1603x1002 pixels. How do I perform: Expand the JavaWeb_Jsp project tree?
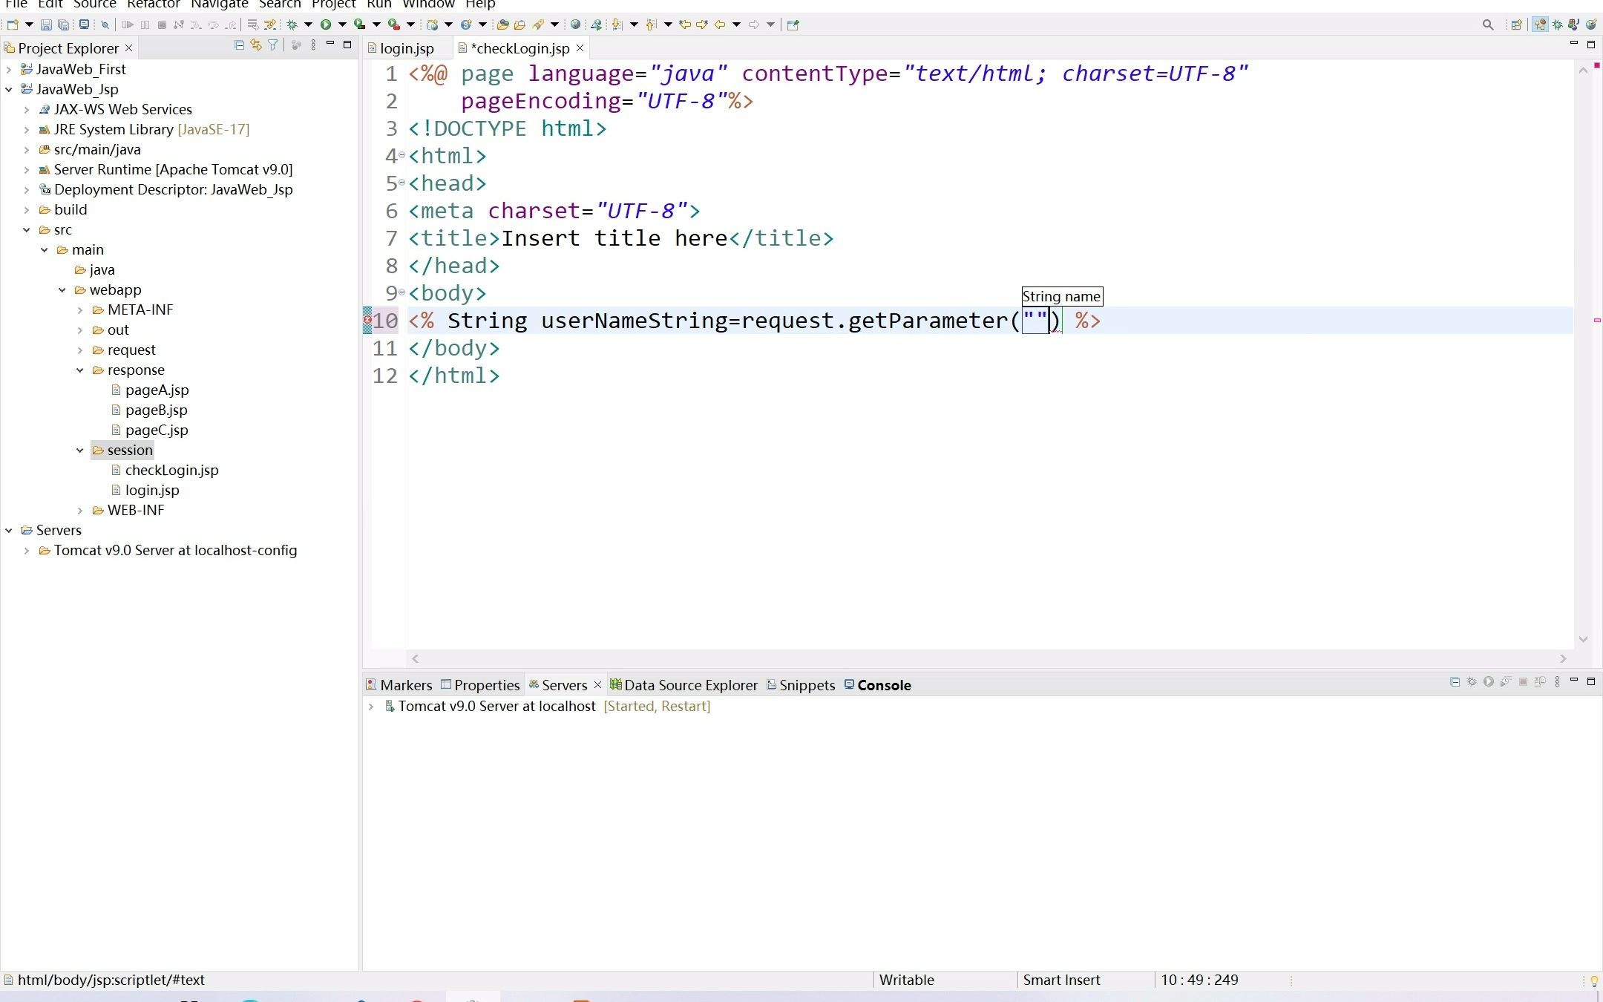9,89
